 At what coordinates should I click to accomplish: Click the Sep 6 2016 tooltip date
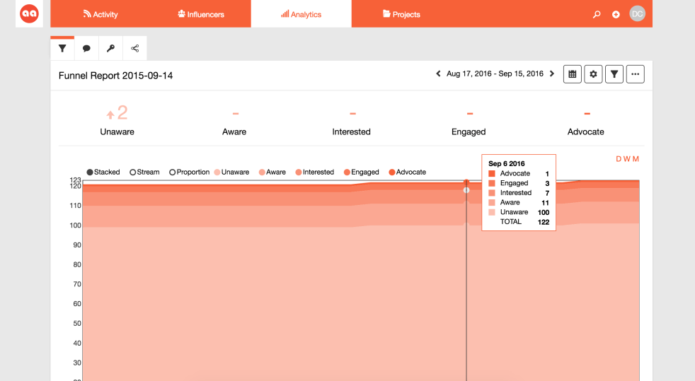[x=507, y=164]
